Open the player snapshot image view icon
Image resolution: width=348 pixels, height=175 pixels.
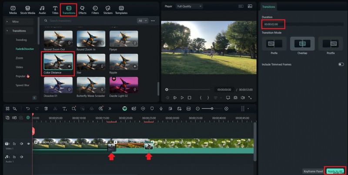click(250, 6)
